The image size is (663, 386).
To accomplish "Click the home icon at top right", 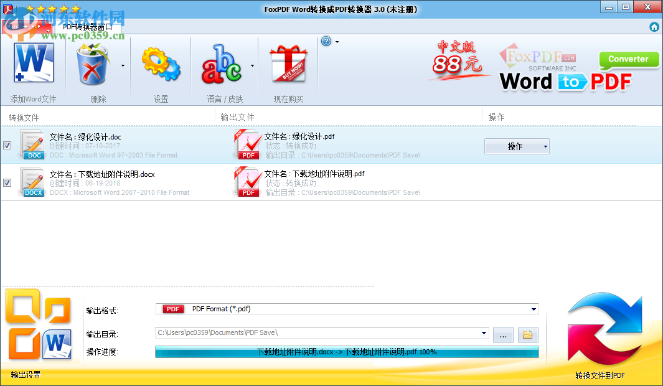I will [654, 27].
